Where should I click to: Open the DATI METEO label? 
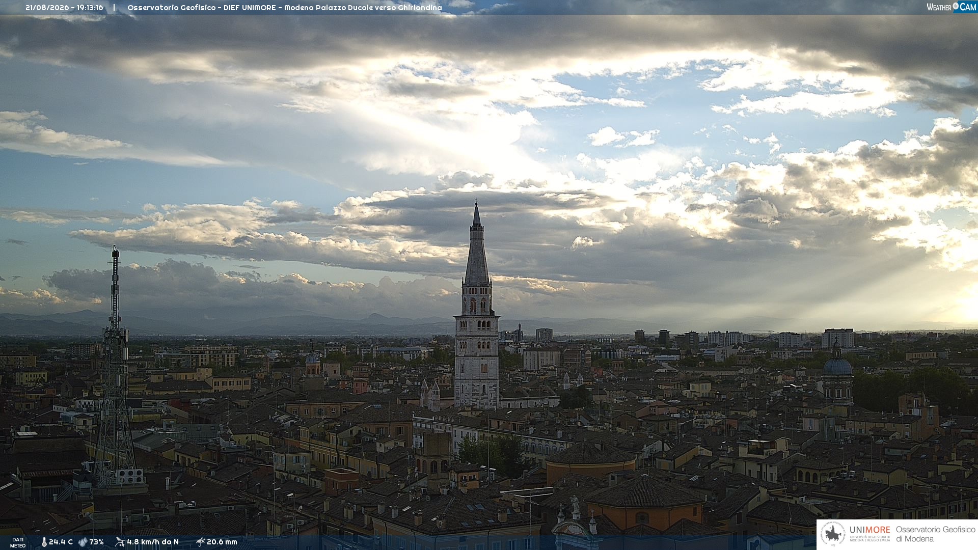pos(18,543)
